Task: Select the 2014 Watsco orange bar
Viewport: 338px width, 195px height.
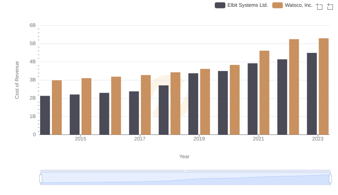Action: [57, 107]
